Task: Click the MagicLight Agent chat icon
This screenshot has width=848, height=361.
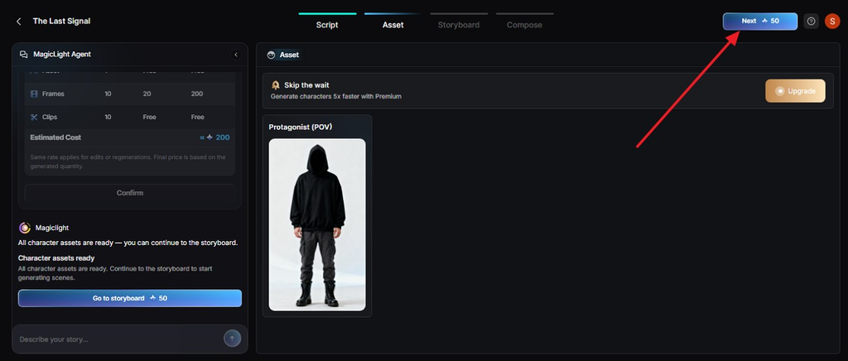Action: [24, 55]
